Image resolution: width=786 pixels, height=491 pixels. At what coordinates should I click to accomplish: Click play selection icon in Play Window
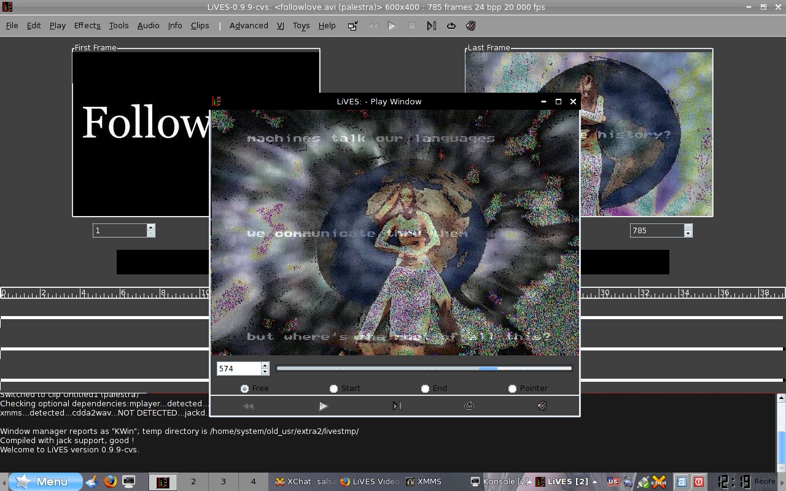point(397,406)
